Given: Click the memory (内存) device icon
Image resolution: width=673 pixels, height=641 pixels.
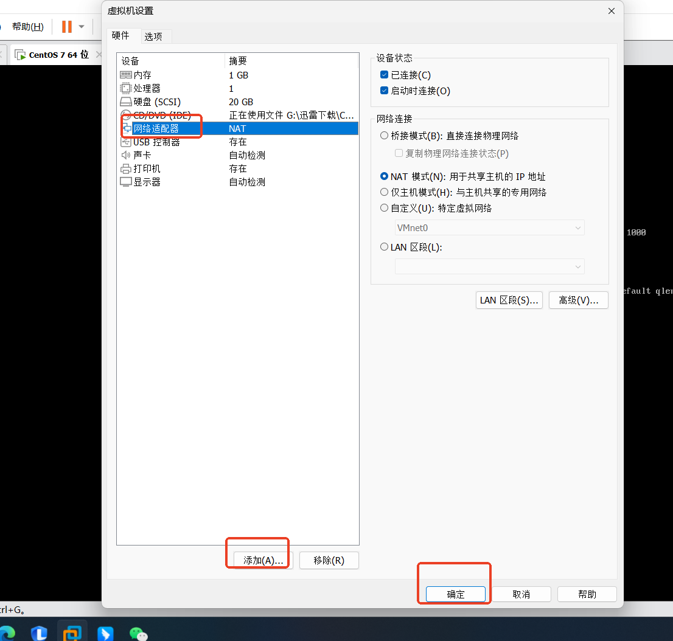Looking at the screenshot, I should [x=126, y=75].
